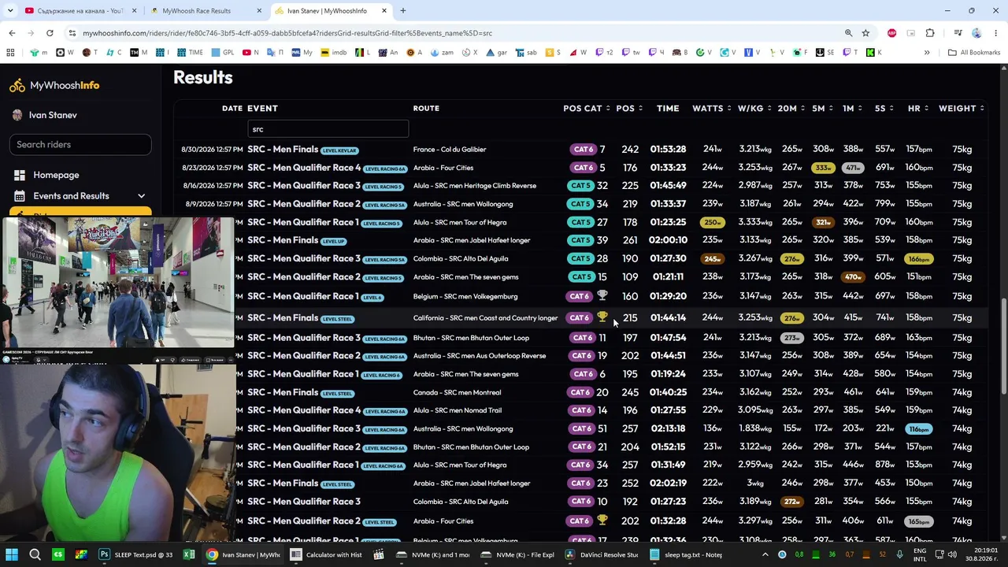1008x567 pixels.
Task: Open the Windows Start menu
Action: click(12, 554)
